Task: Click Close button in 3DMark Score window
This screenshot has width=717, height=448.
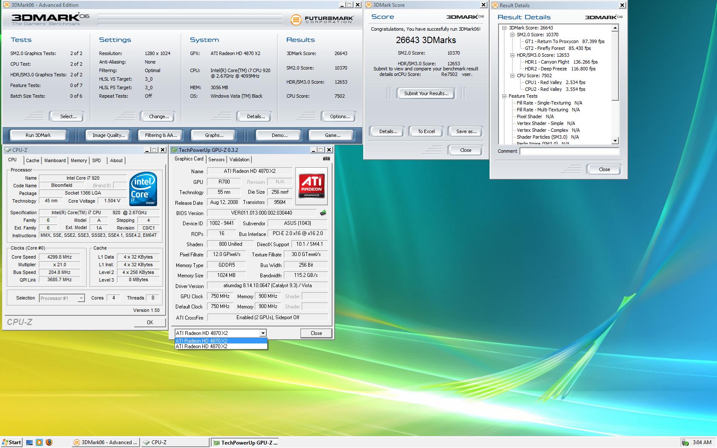Action: [x=466, y=150]
